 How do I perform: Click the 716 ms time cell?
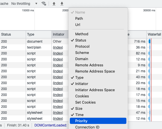[140, 41]
